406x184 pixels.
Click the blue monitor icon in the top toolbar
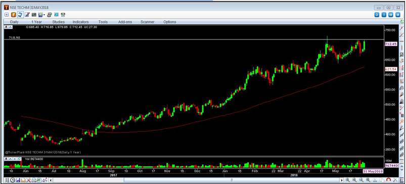tap(56, 15)
